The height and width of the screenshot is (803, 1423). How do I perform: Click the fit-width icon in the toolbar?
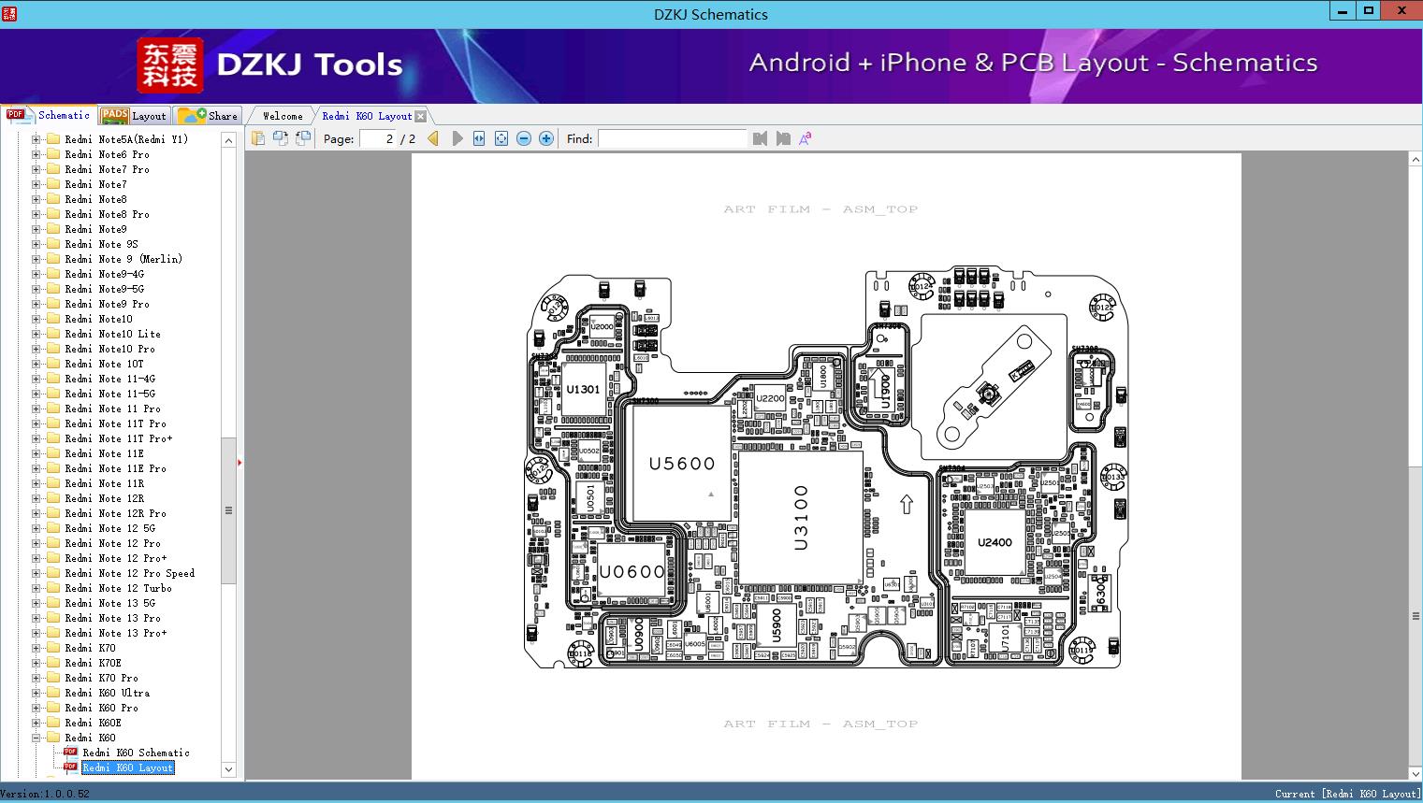coord(479,138)
